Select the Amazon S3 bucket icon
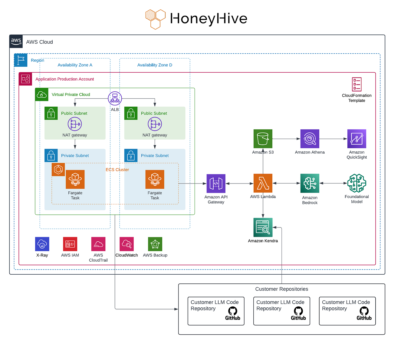This screenshot has height=344, width=411. coord(263,138)
